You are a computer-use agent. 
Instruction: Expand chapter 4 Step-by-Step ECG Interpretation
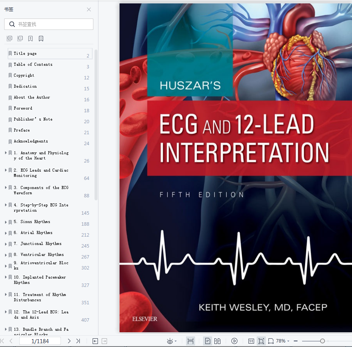[x=6, y=205]
